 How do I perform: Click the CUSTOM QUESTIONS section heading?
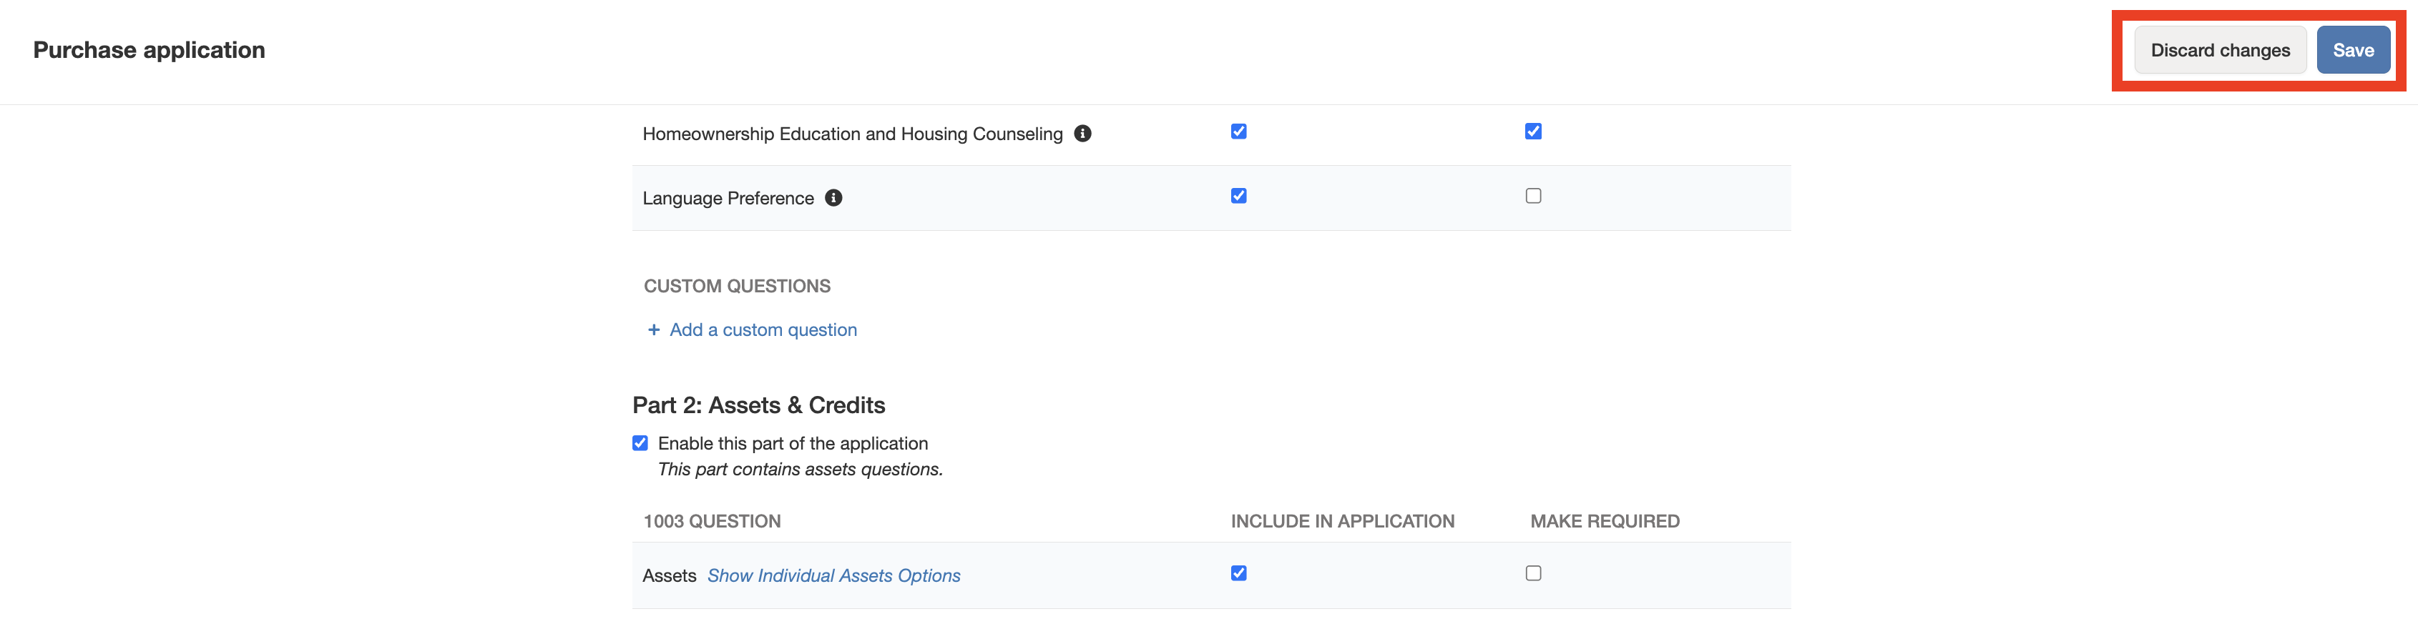737,286
